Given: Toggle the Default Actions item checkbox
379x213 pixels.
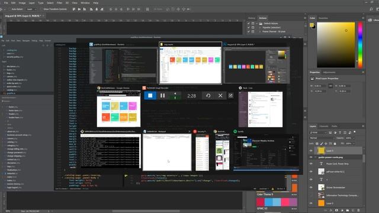Looking at the screenshot, I should tap(249, 24).
